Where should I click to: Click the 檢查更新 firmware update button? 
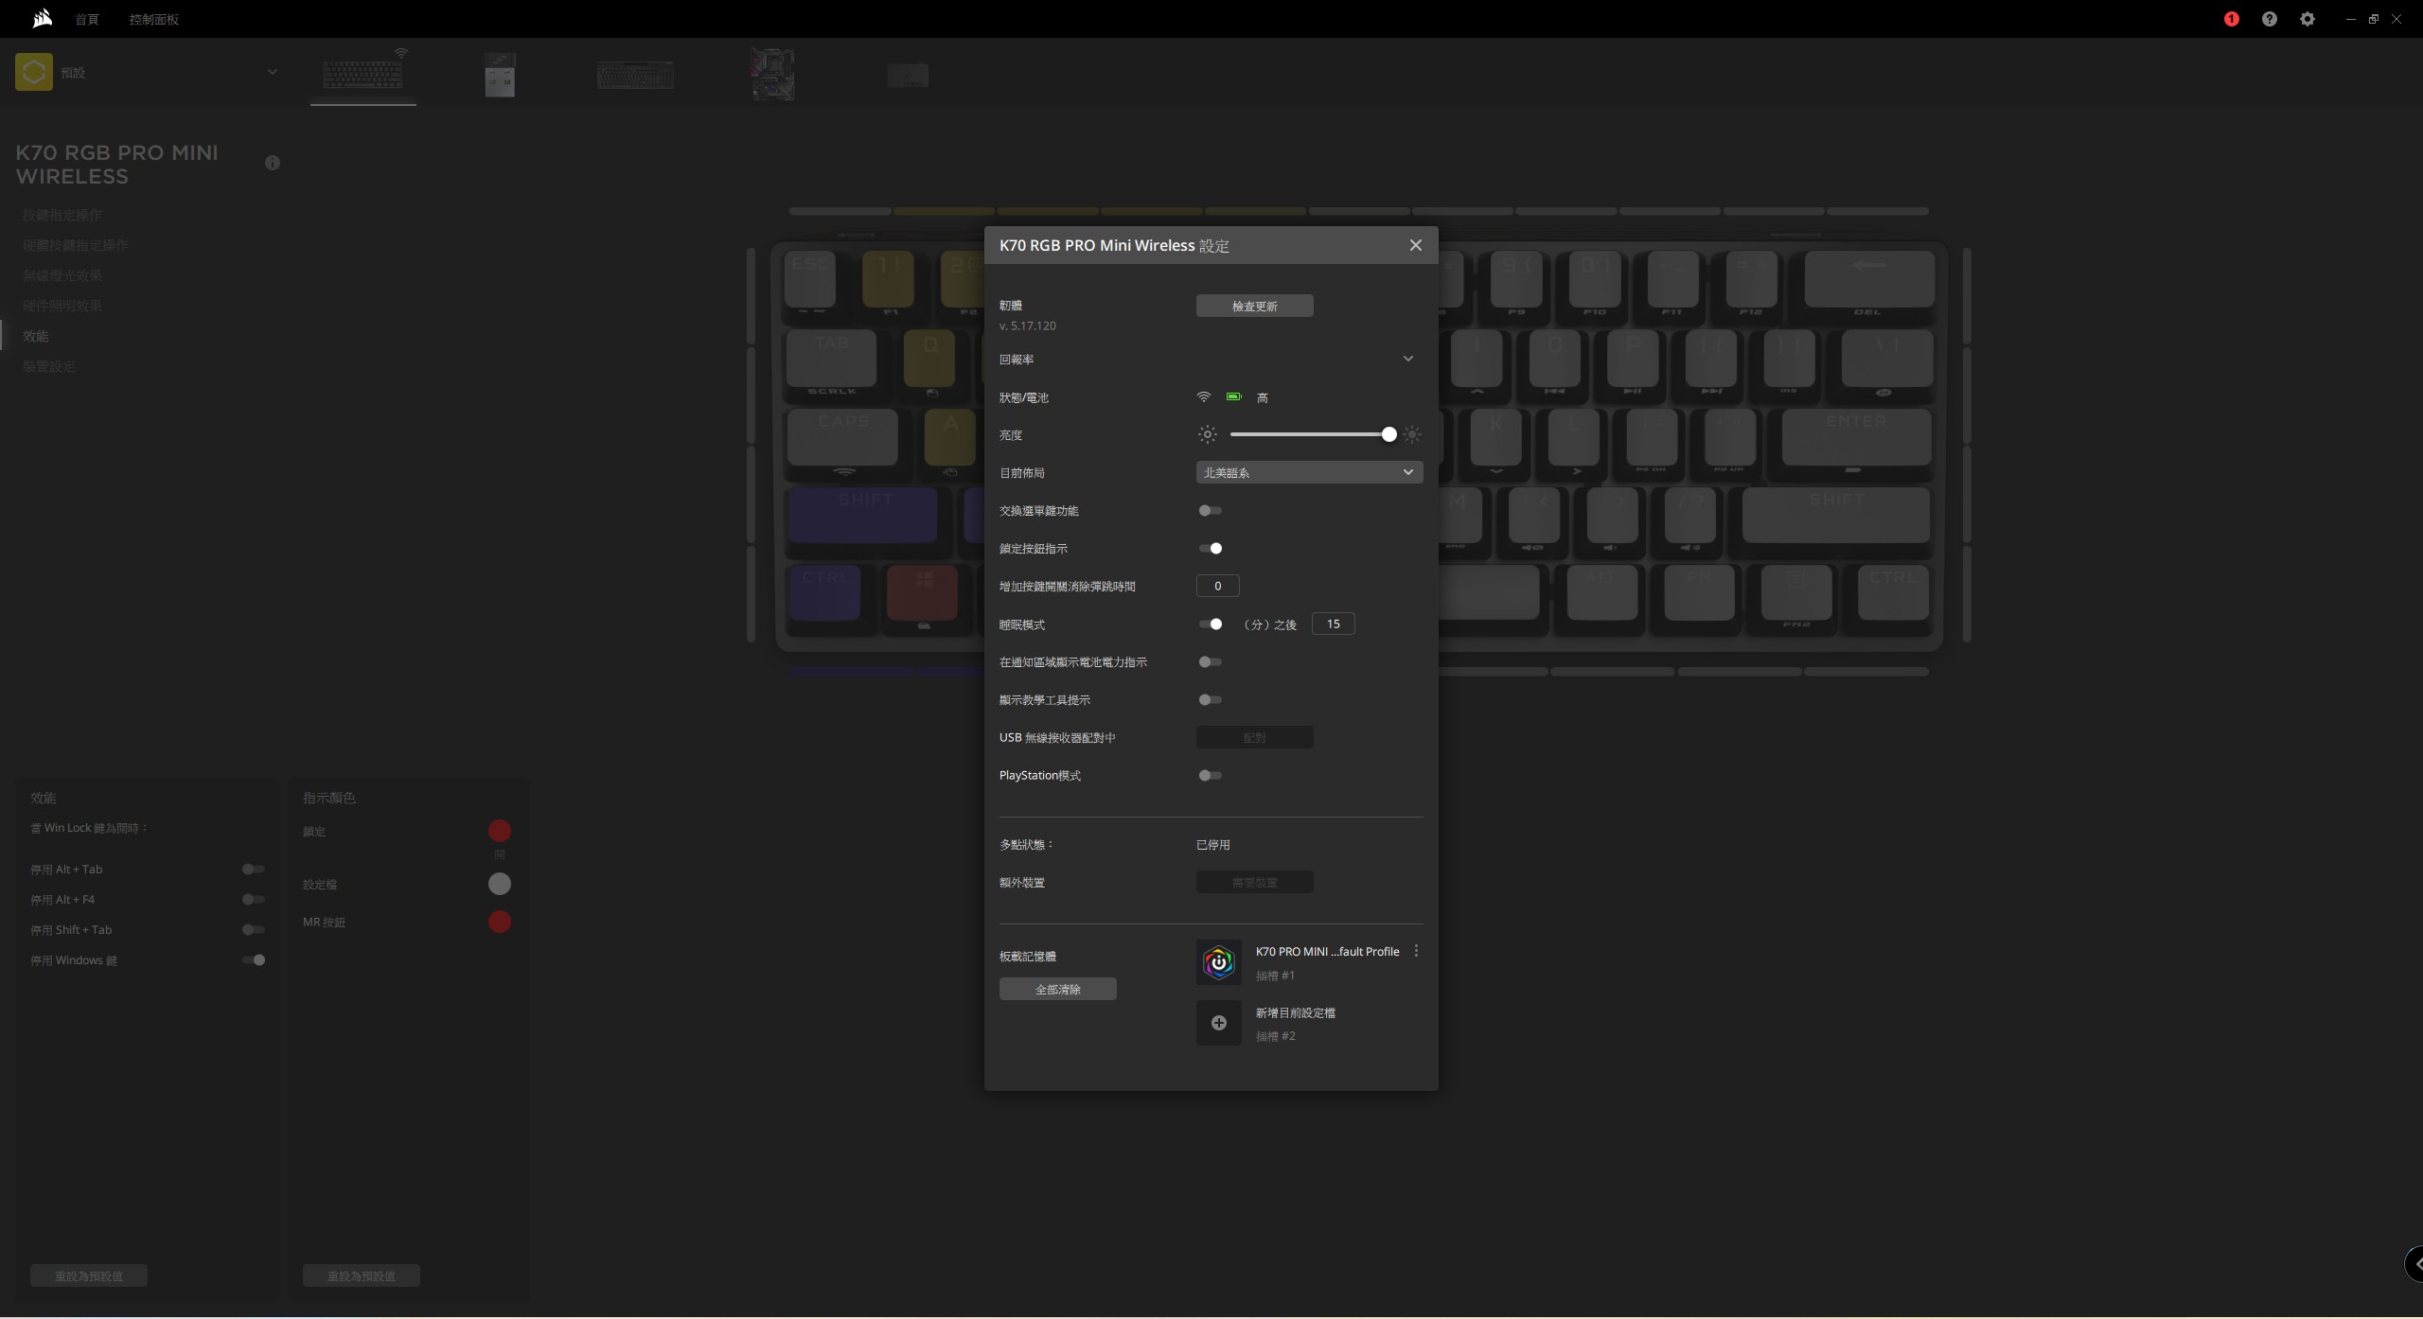click(1254, 306)
